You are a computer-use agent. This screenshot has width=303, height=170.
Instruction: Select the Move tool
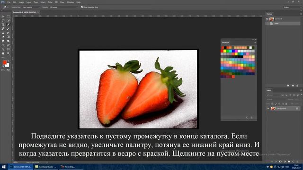click(x=3, y=17)
